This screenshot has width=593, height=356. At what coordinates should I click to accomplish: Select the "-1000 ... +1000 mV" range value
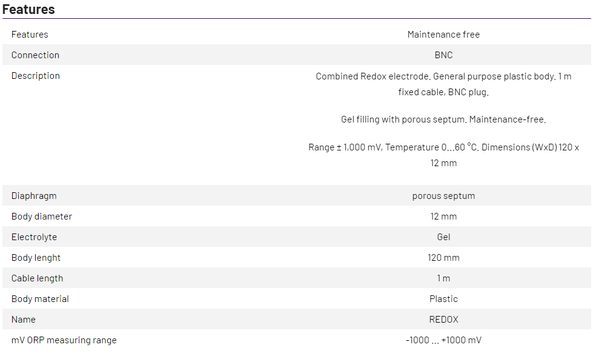[x=443, y=340]
